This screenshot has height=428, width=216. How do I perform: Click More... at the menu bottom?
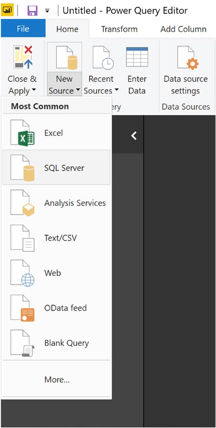(x=57, y=380)
